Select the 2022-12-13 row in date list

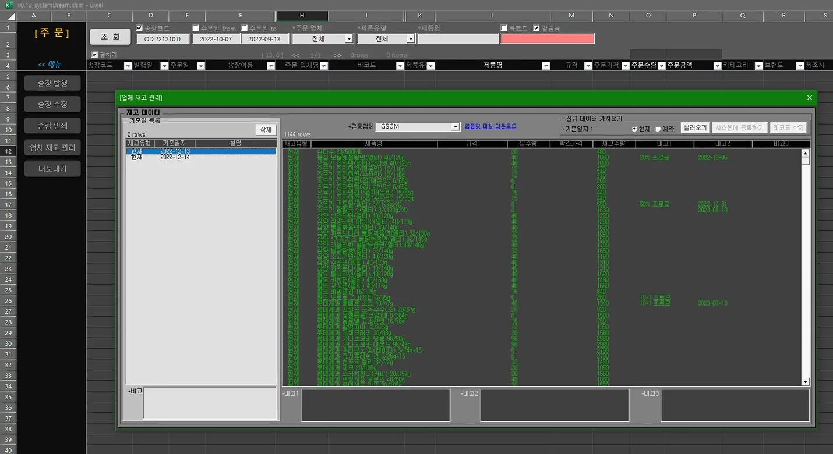tap(201, 151)
